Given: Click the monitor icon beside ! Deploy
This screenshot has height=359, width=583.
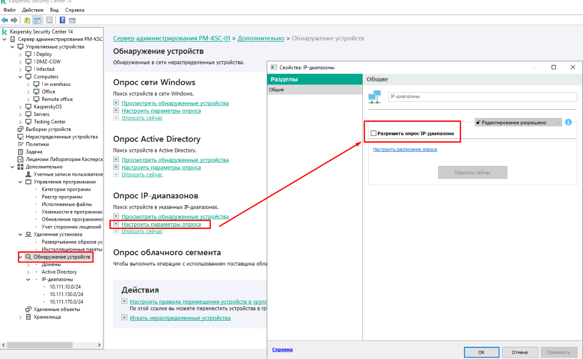Looking at the screenshot, I should [28, 54].
